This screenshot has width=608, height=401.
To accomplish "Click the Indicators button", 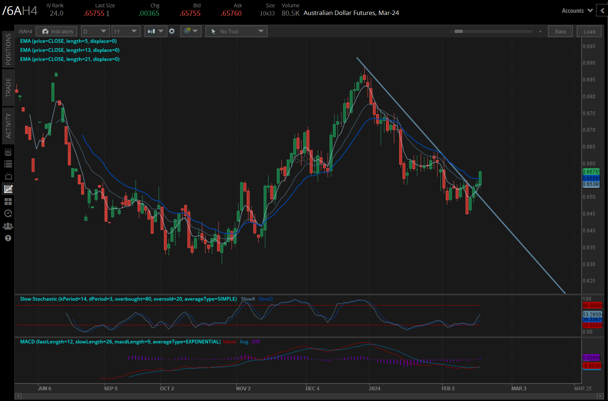I will pos(57,31).
